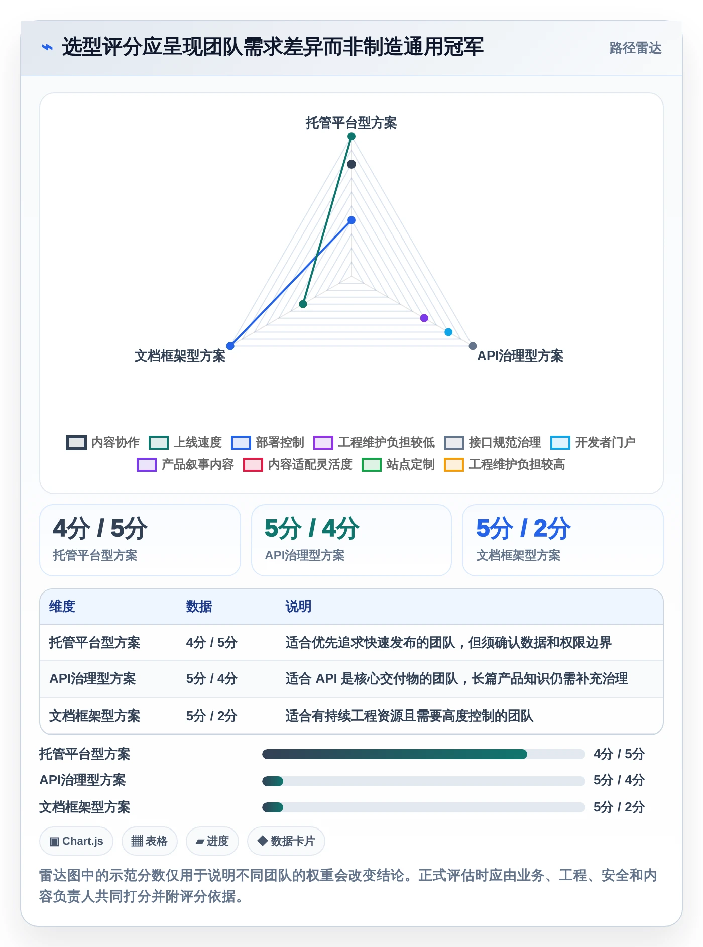This screenshot has width=703, height=947.
Task: Click the 数据 table column header
Action: click(199, 606)
